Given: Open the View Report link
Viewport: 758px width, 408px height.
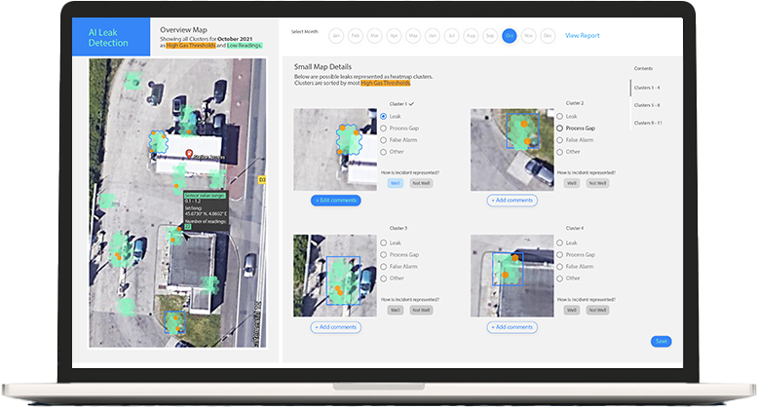Looking at the screenshot, I should point(583,36).
